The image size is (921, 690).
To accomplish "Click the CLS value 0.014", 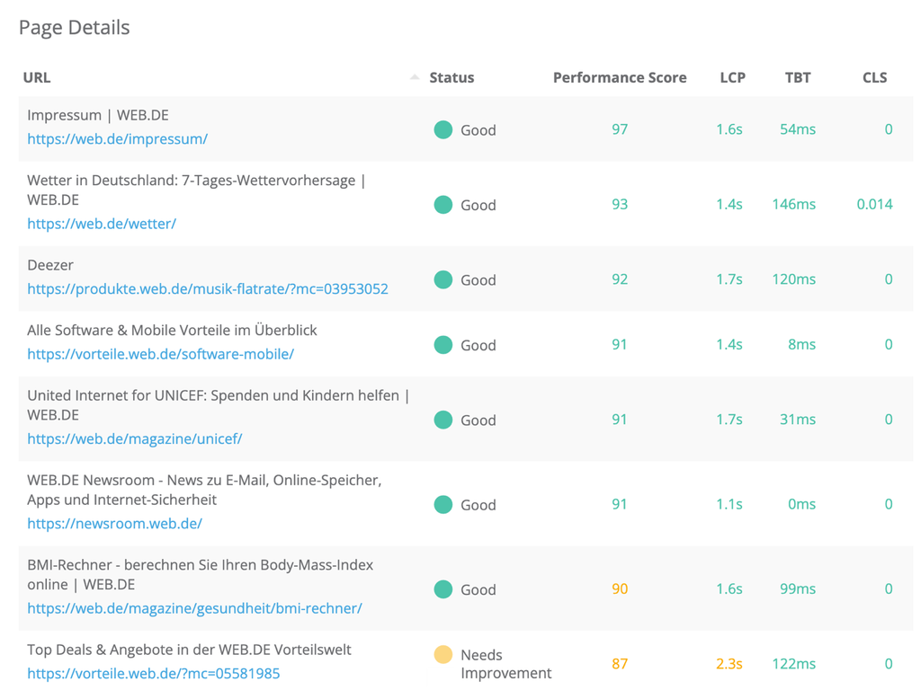I will [x=874, y=204].
